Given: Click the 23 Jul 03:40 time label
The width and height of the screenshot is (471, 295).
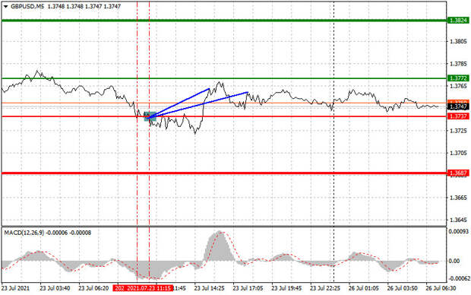Looking at the screenshot, I should pyautogui.click(x=55, y=288).
